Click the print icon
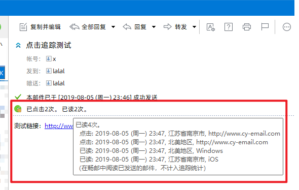 coord(247,27)
